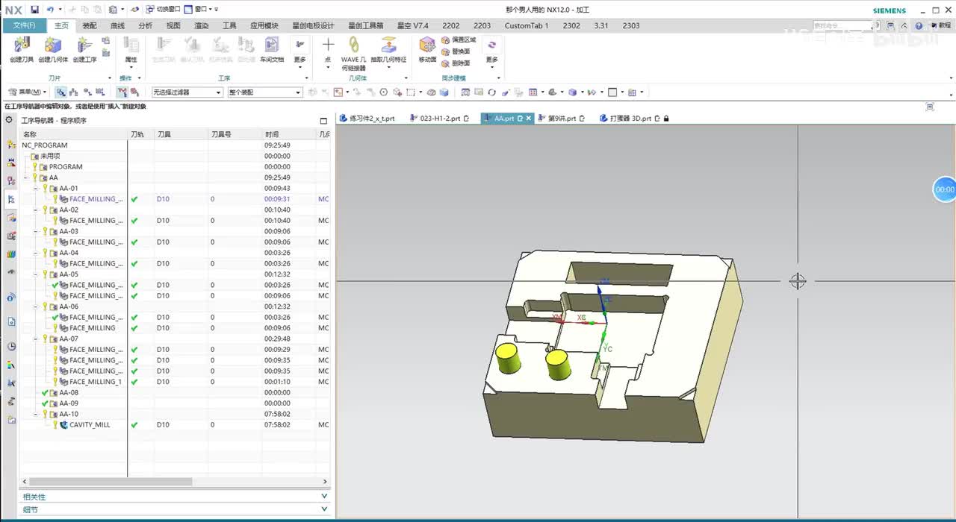Screen dimensions: 956x522
Task: Open navigator settings gear icon
Action: 10,120
